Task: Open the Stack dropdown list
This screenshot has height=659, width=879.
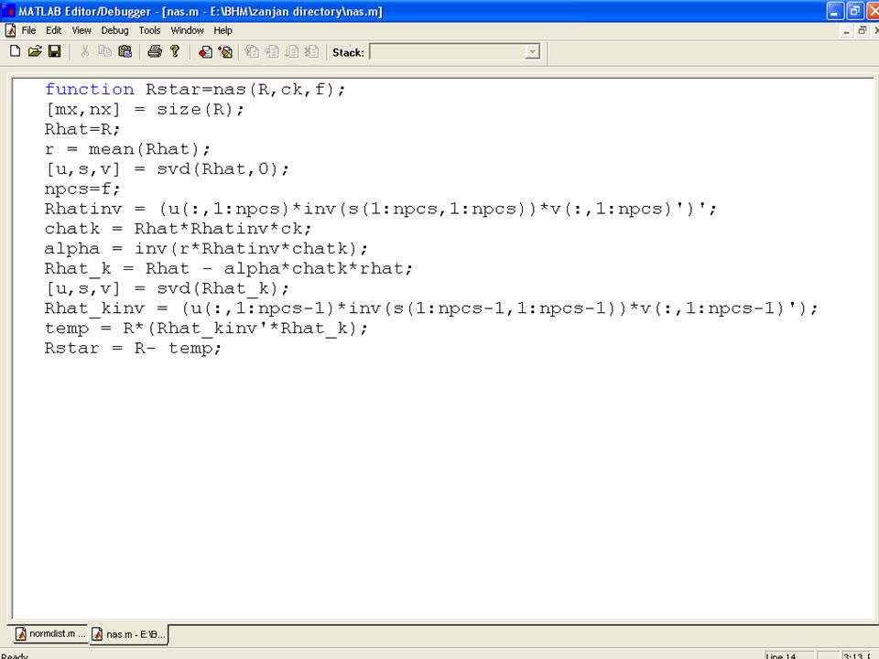Action: (x=532, y=52)
